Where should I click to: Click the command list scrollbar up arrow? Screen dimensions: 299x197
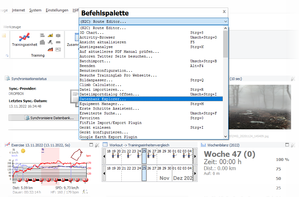pyautogui.click(x=225, y=28)
